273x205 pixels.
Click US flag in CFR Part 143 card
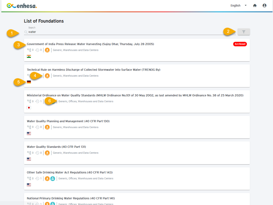(x=29, y=185)
